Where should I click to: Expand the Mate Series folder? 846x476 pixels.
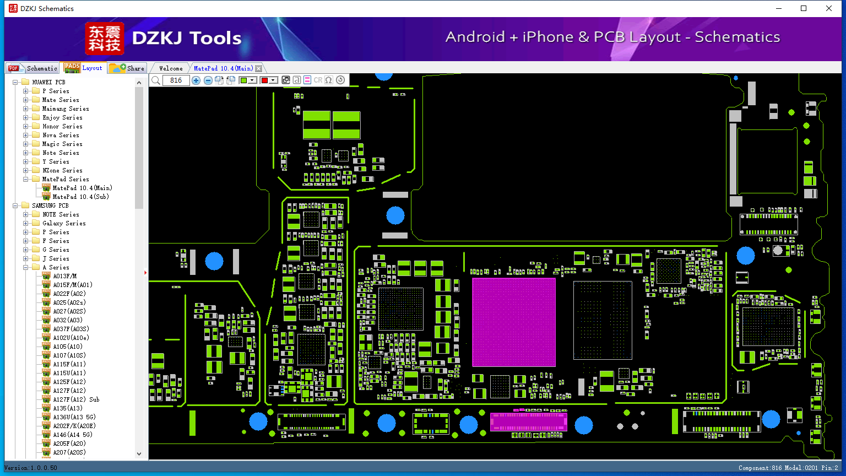[26, 100]
